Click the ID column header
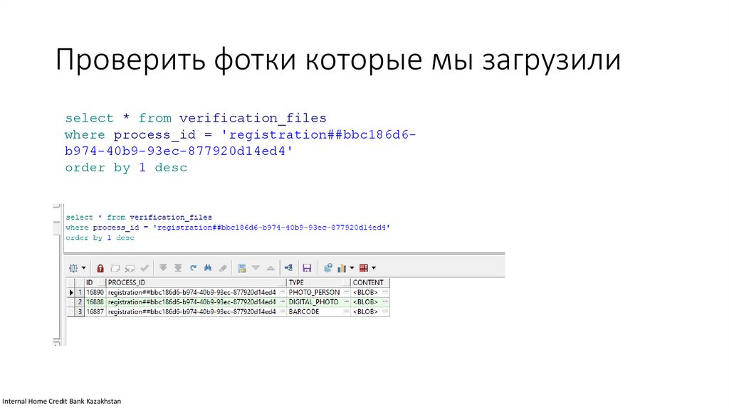Image resolution: width=729 pixels, height=408 pixels. tap(95, 282)
